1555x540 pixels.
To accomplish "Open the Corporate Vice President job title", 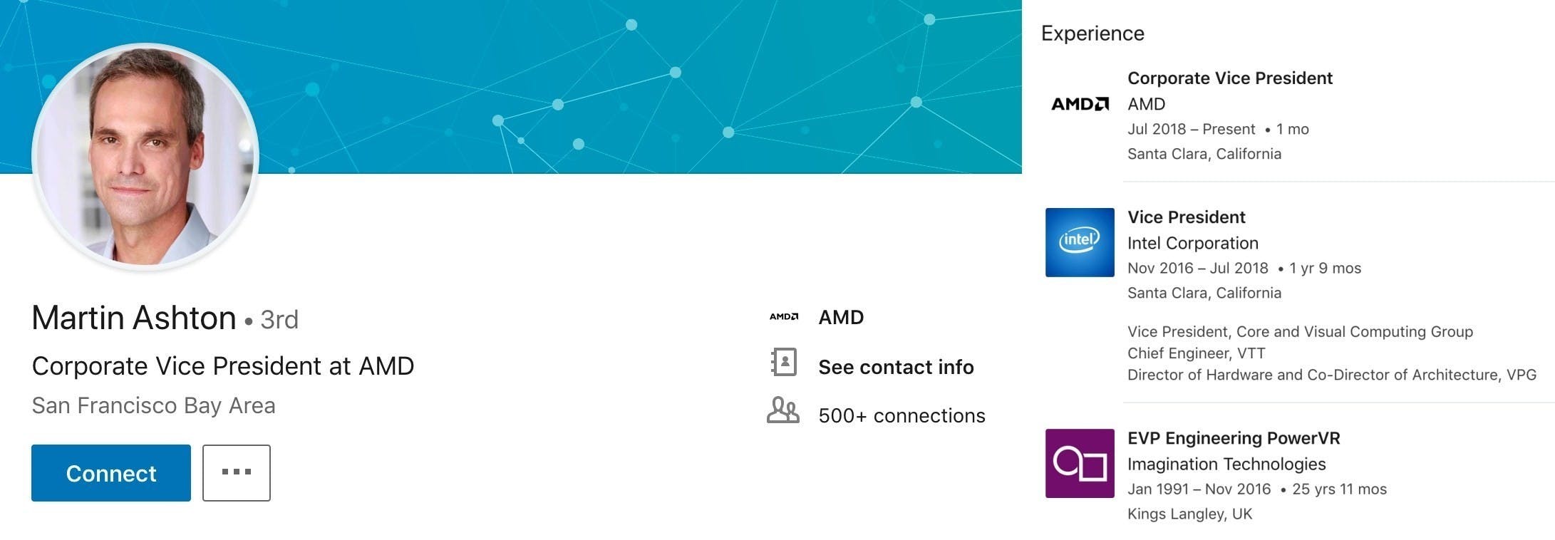I will pos(1229,78).
